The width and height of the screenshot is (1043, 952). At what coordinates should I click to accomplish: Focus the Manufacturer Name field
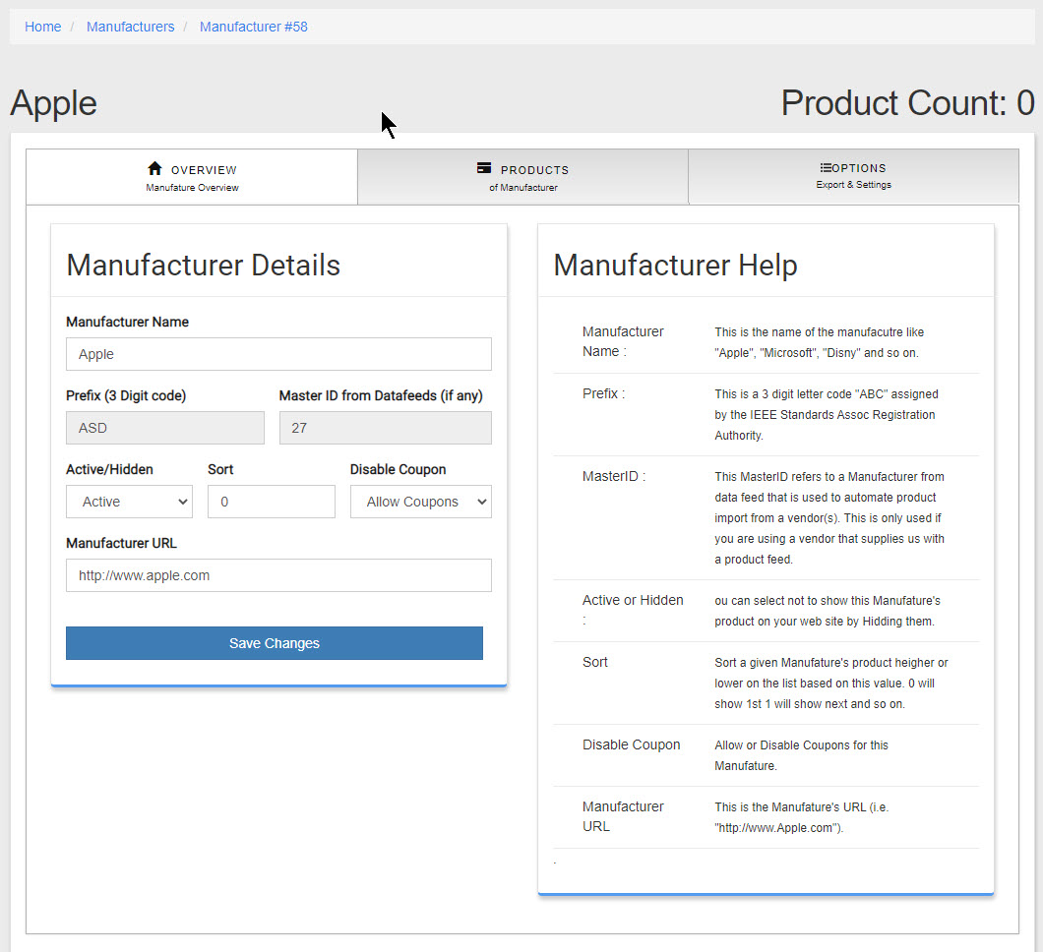click(278, 354)
